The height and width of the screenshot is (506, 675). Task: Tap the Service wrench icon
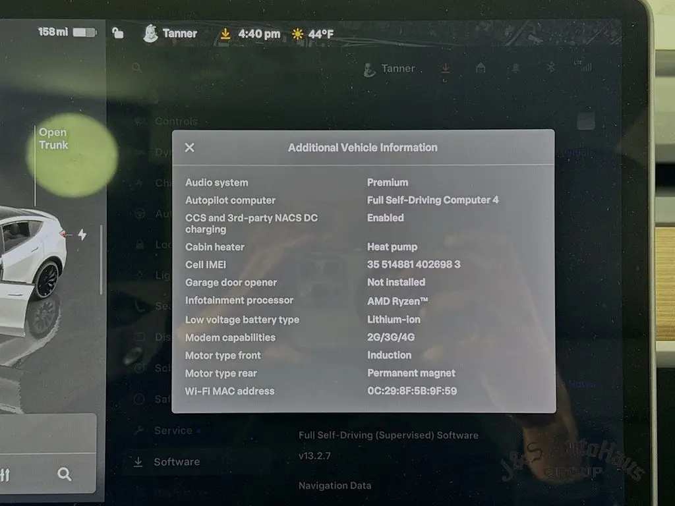click(x=138, y=430)
